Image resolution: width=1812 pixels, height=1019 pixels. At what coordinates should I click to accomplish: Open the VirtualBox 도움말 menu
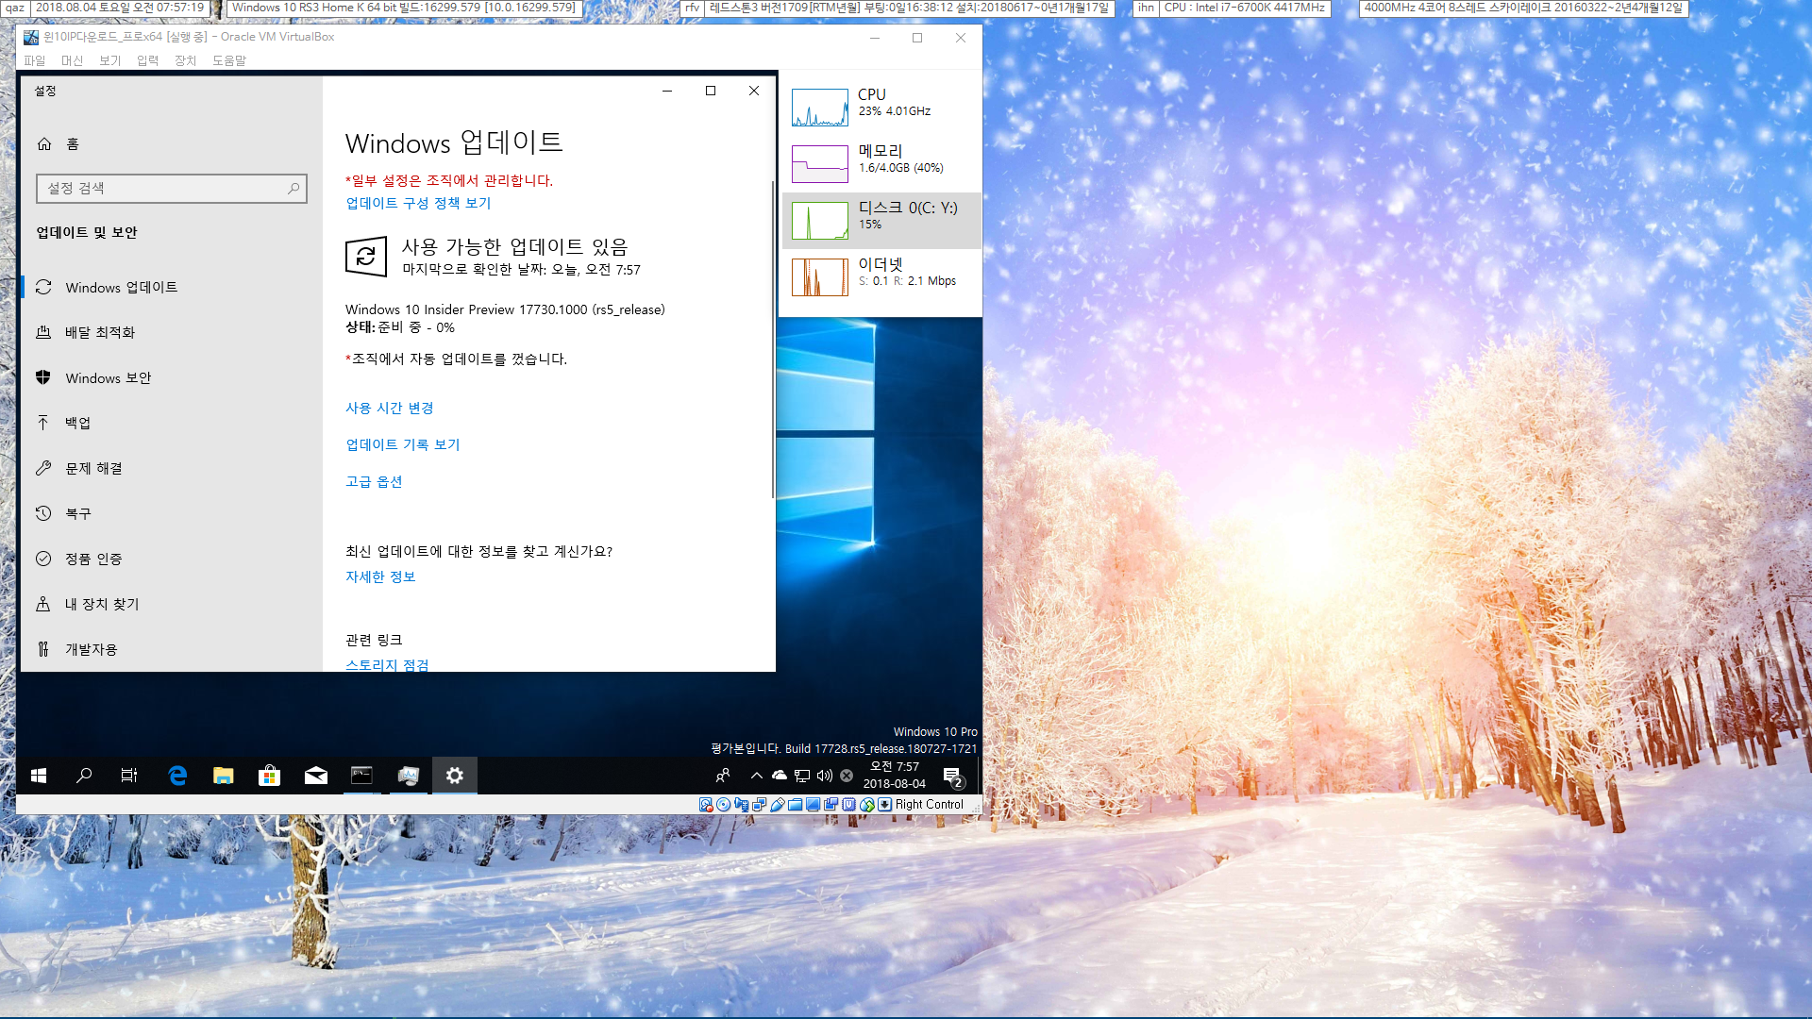pyautogui.click(x=229, y=60)
